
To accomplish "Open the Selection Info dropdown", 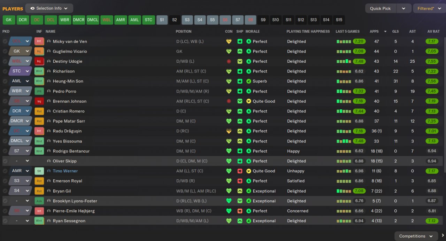I will point(49,8).
